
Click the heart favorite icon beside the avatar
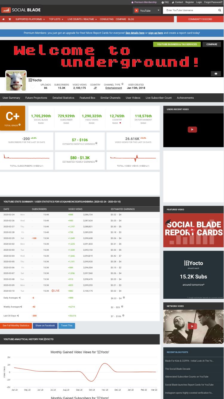click(x=33, y=87)
